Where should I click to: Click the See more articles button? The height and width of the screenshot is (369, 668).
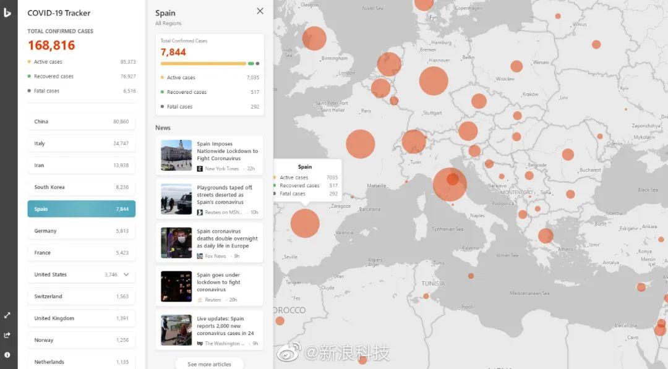pos(209,364)
